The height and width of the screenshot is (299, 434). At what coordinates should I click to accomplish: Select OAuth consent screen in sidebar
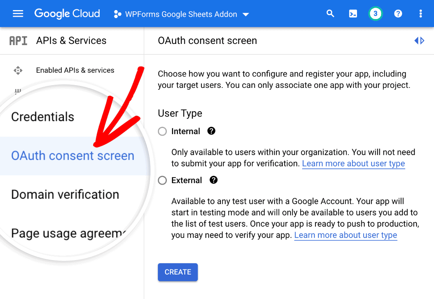[x=72, y=156]
